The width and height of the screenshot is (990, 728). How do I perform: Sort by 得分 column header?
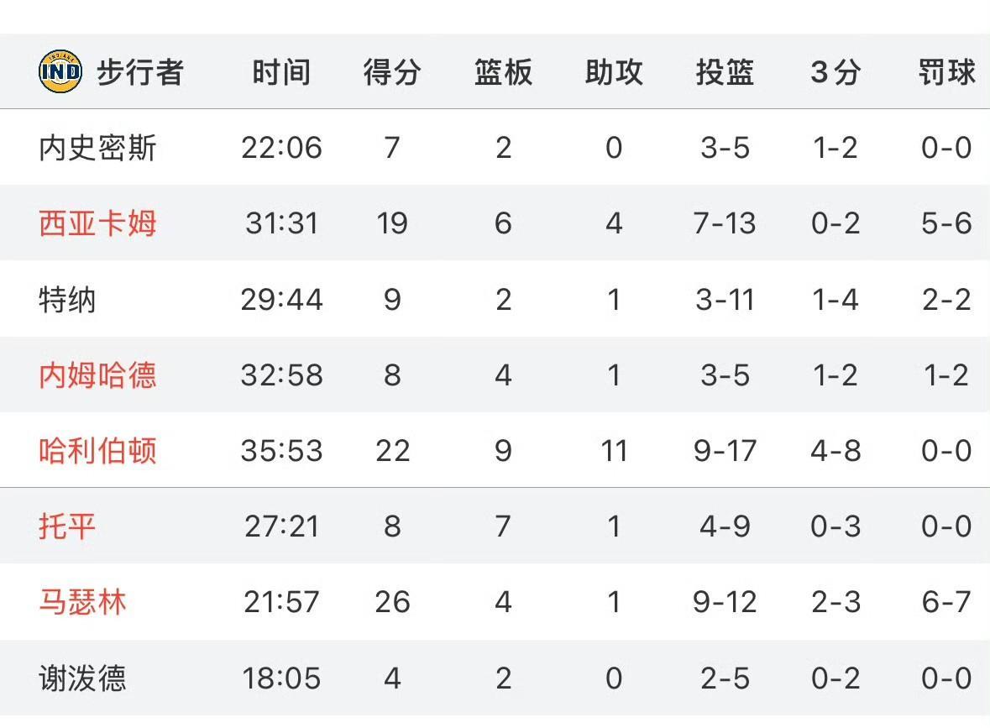(392, 72)
